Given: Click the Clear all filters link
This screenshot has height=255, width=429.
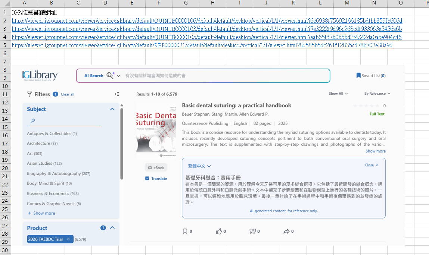Looking at the screenshot, I should (x=68, y=94).
